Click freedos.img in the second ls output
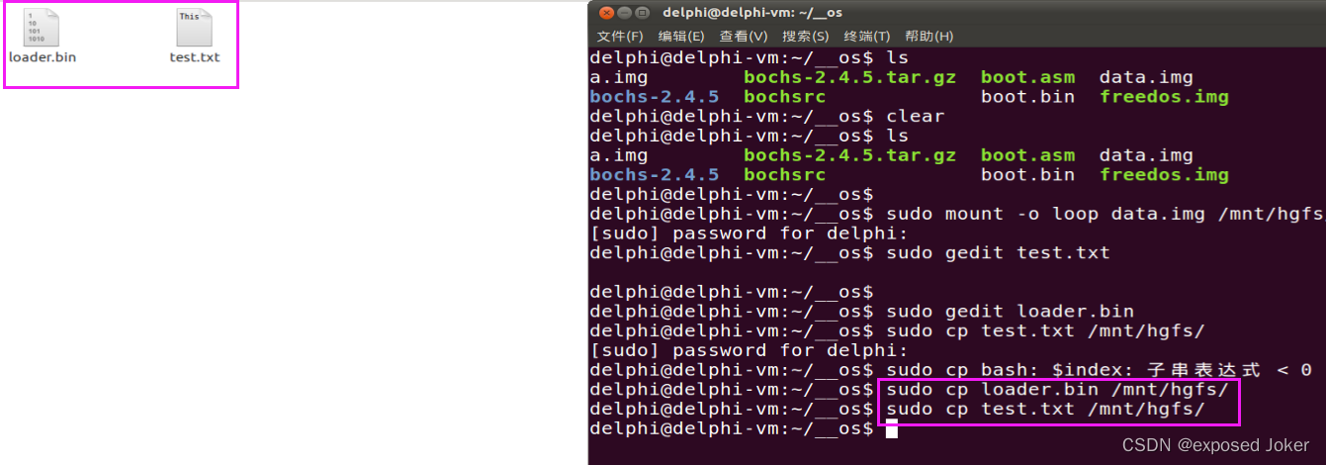 point(1164,175)
